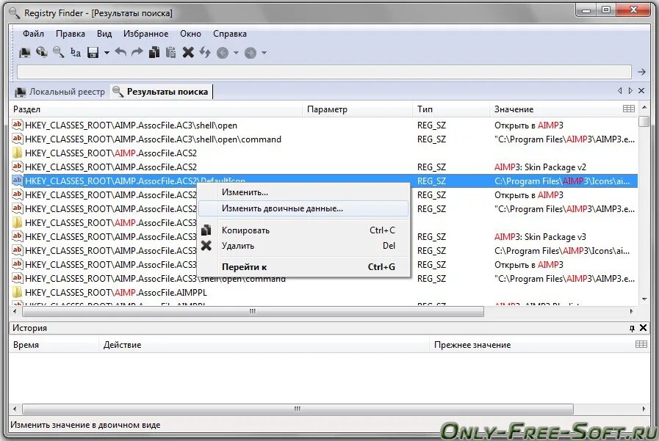659x441 pixels.
Task: Select row AIMP.AssocFile.AC3\shell\open
Action: coord(323,125)
